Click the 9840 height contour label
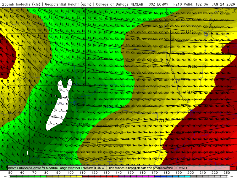 click(x=189, y=31)
